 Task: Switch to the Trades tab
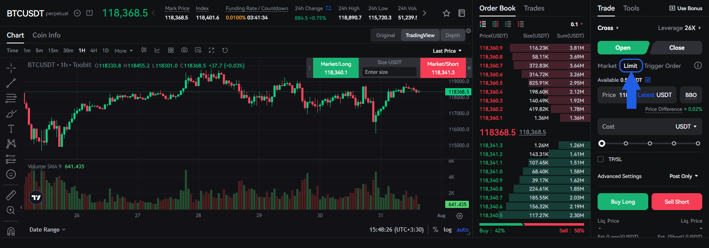(534, 8)
